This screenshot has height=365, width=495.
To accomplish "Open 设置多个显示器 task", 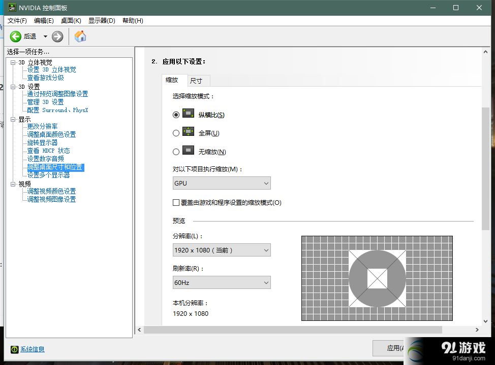I will coord(48,175).
